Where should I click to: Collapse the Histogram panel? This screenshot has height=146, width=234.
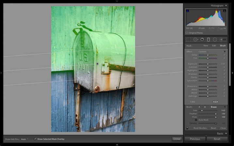[x=226, y=6]
